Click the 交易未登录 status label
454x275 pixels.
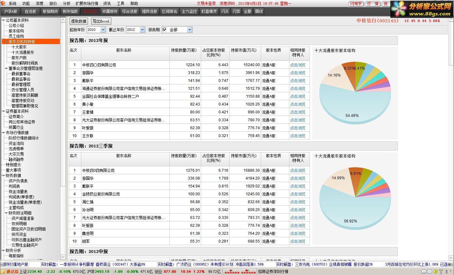click(206, 3)
